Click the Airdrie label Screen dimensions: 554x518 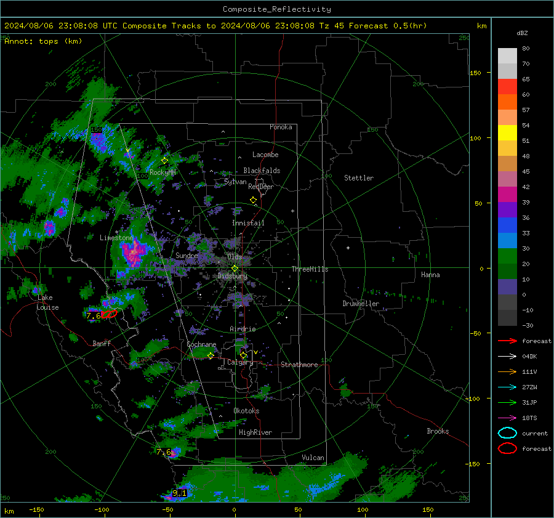click(243, 329)
